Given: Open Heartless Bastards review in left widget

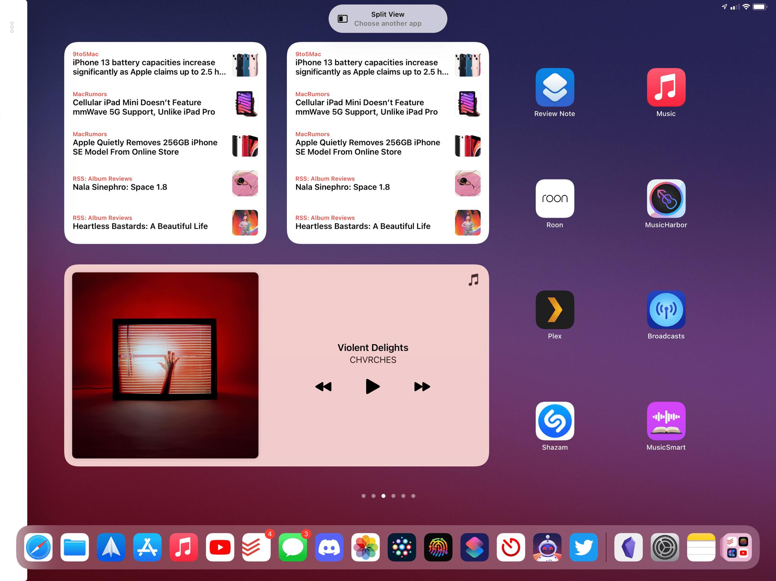Looking at the screenshot, I should pos(165,223).
